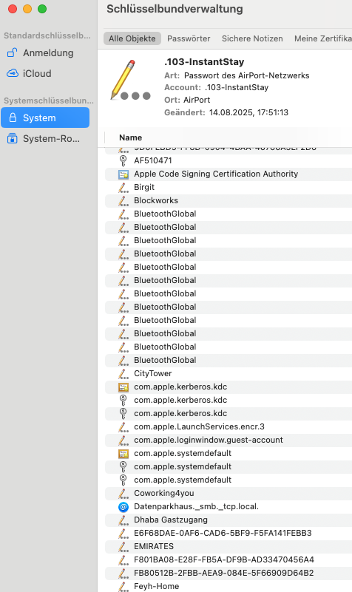Viewport: 352px width, 592px height.
Task: Click the yellow minimize window button
Action: point(27,9)
